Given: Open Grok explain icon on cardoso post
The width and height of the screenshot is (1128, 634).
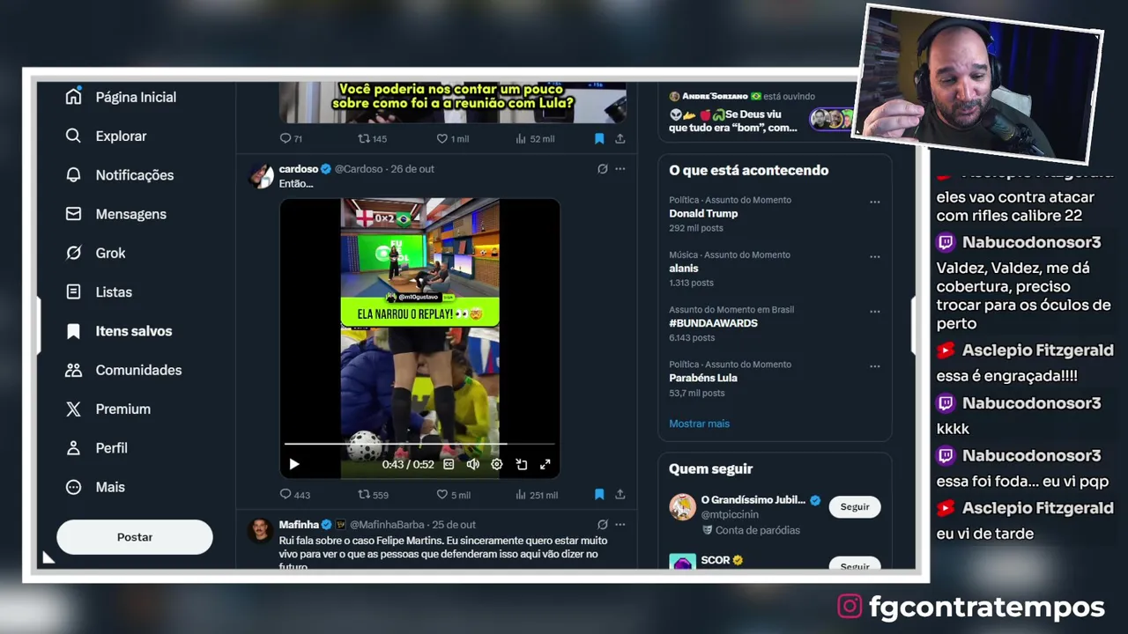Looking at the screenshot, I should pos(603,169).
